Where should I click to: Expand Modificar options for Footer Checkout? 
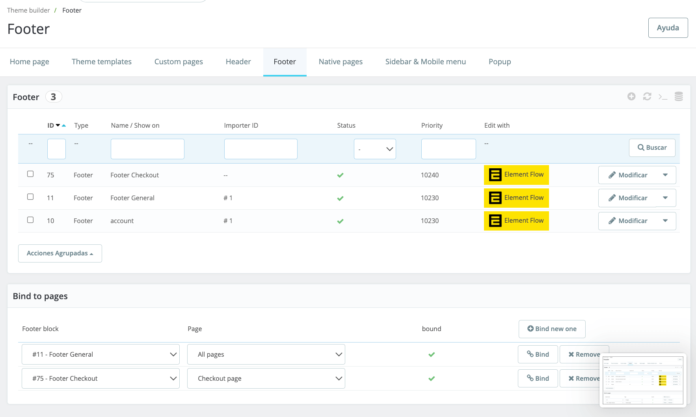(x=666, y=175)
